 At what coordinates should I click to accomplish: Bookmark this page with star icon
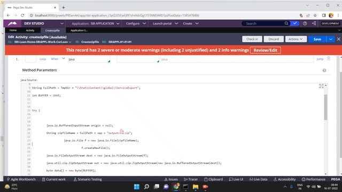(315, 15)
